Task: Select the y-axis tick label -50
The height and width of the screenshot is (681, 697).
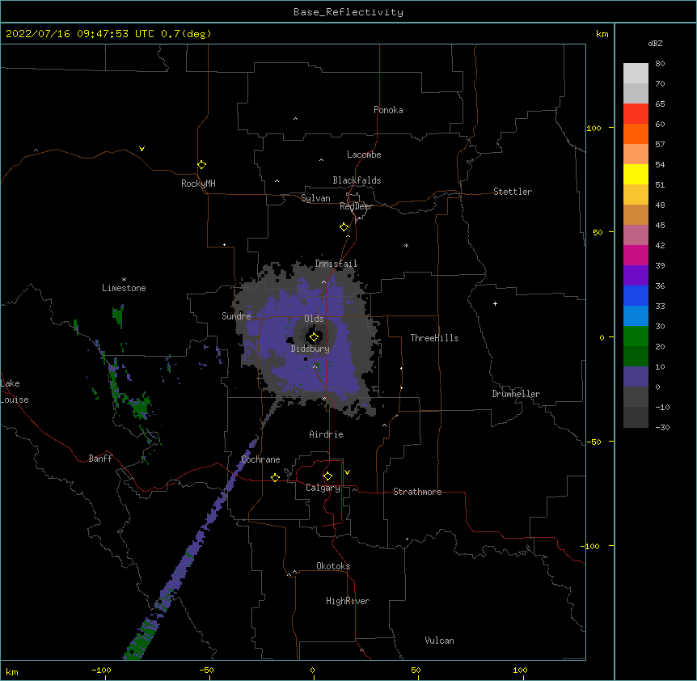Action: coord(594,442)
